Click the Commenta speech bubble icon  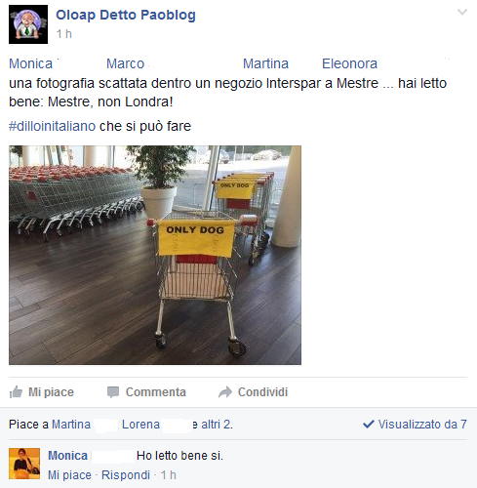tap(113, 392)
